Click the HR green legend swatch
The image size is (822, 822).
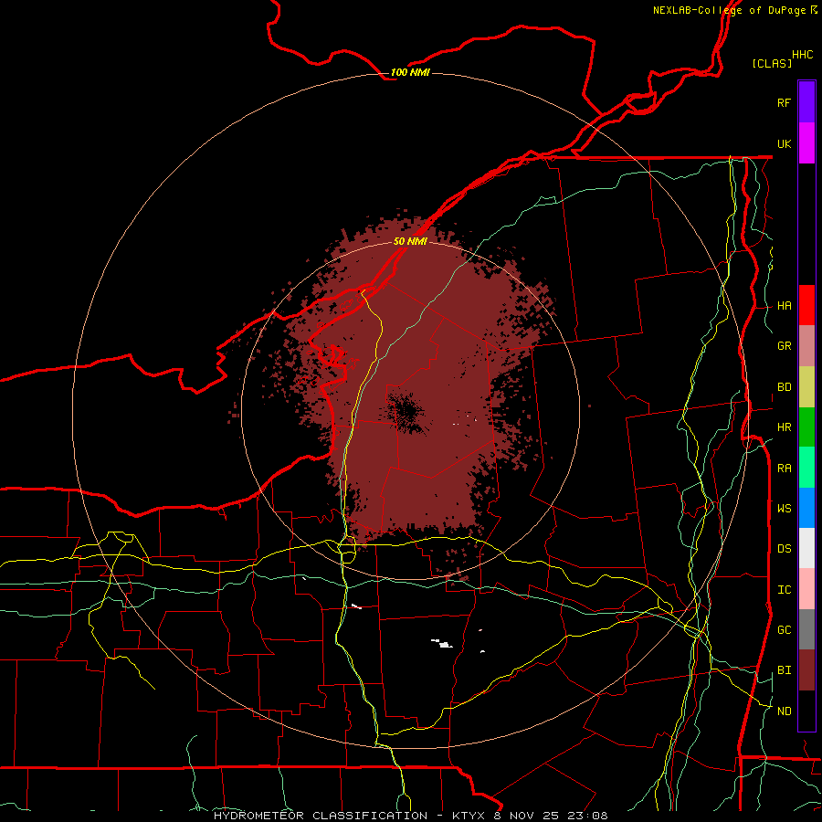tap(806, 427)
